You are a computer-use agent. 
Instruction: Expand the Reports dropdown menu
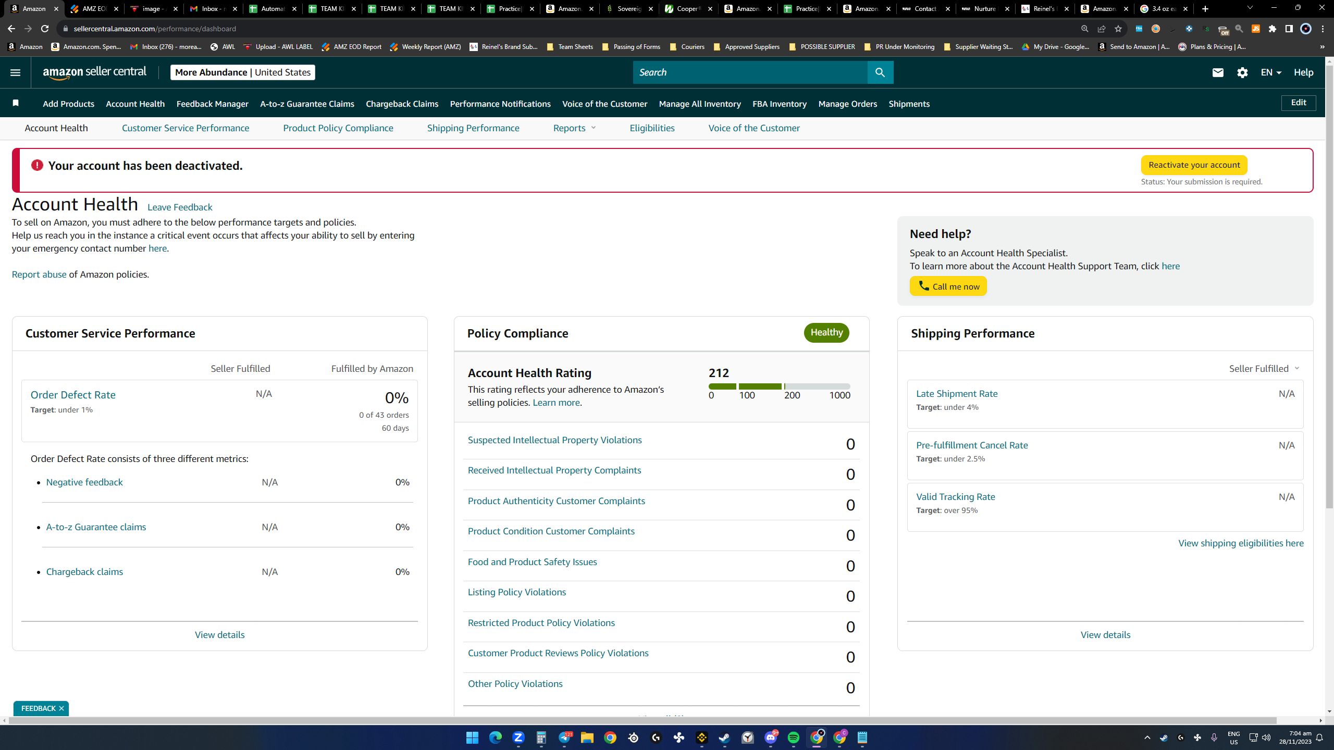(574, 128)
